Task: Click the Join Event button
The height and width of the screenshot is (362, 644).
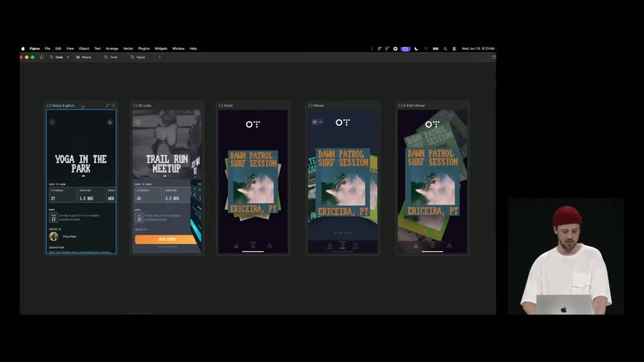Action: pos(166,239)
